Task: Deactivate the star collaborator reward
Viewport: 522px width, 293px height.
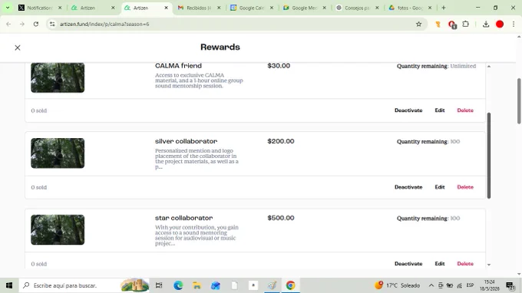Action: click(x=408, y=264)
